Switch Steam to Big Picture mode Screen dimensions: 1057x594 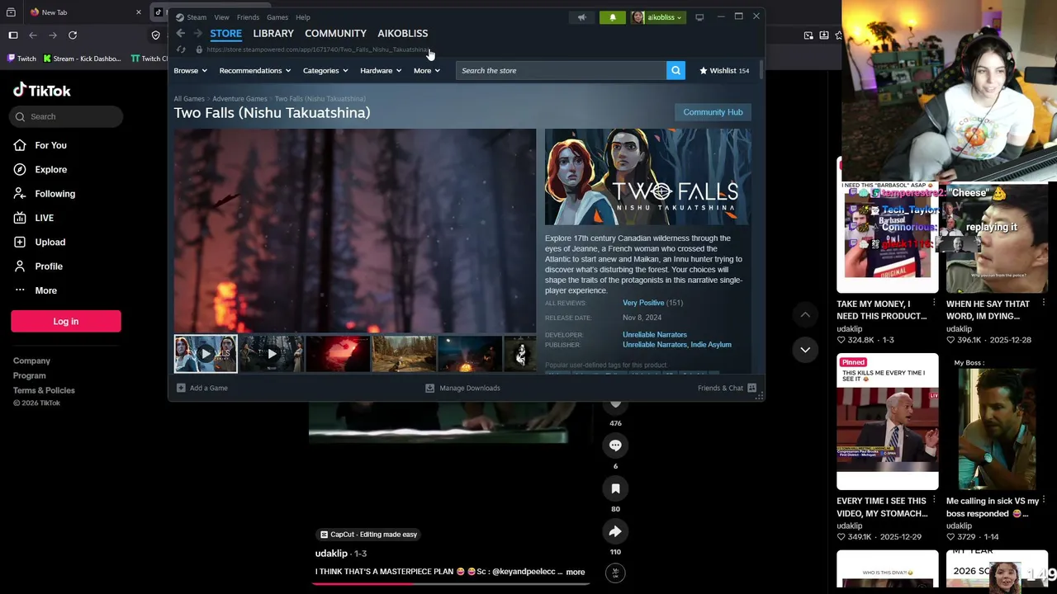pos(699,16)
